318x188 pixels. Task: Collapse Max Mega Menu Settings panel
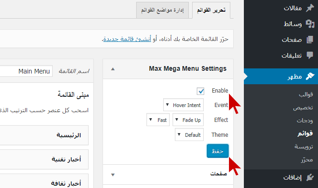coord(113,69)
